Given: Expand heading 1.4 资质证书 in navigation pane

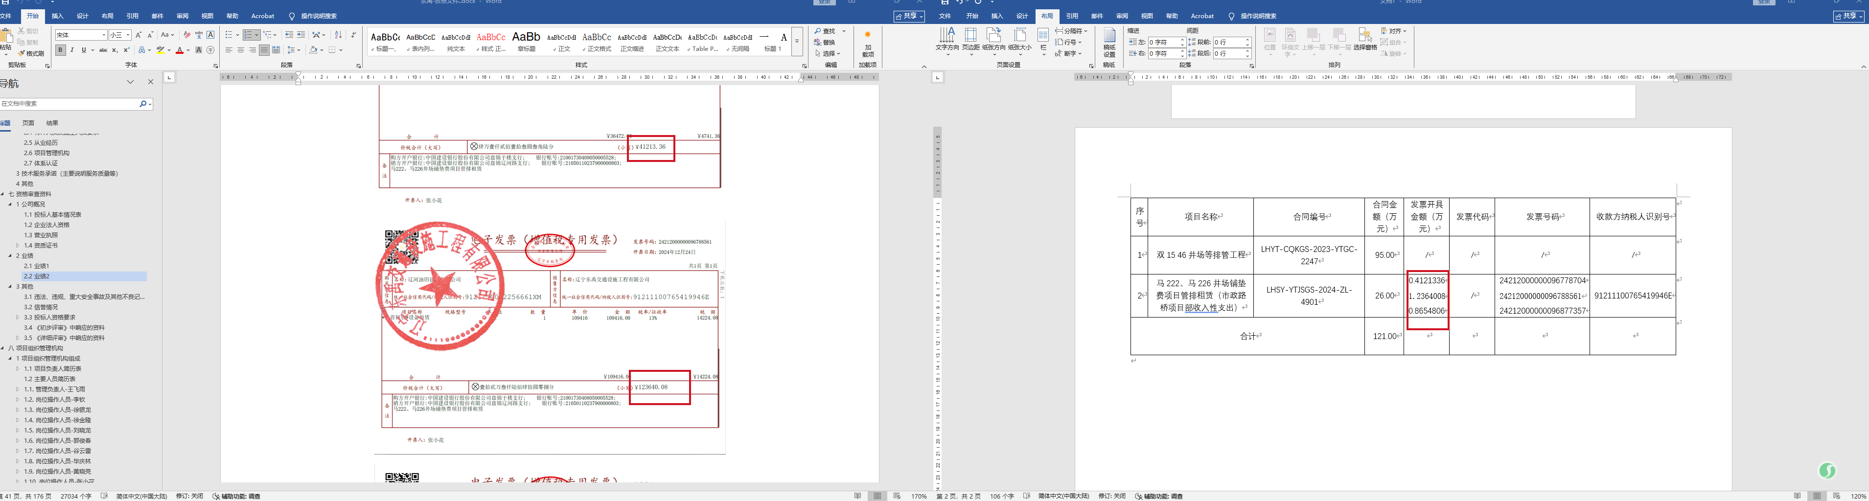Looking at the screenshot, I should click(x=18, y=246).
